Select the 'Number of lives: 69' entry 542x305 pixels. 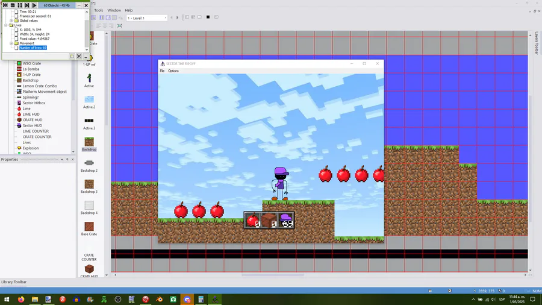pyautogui.click(x=33, y=48)
